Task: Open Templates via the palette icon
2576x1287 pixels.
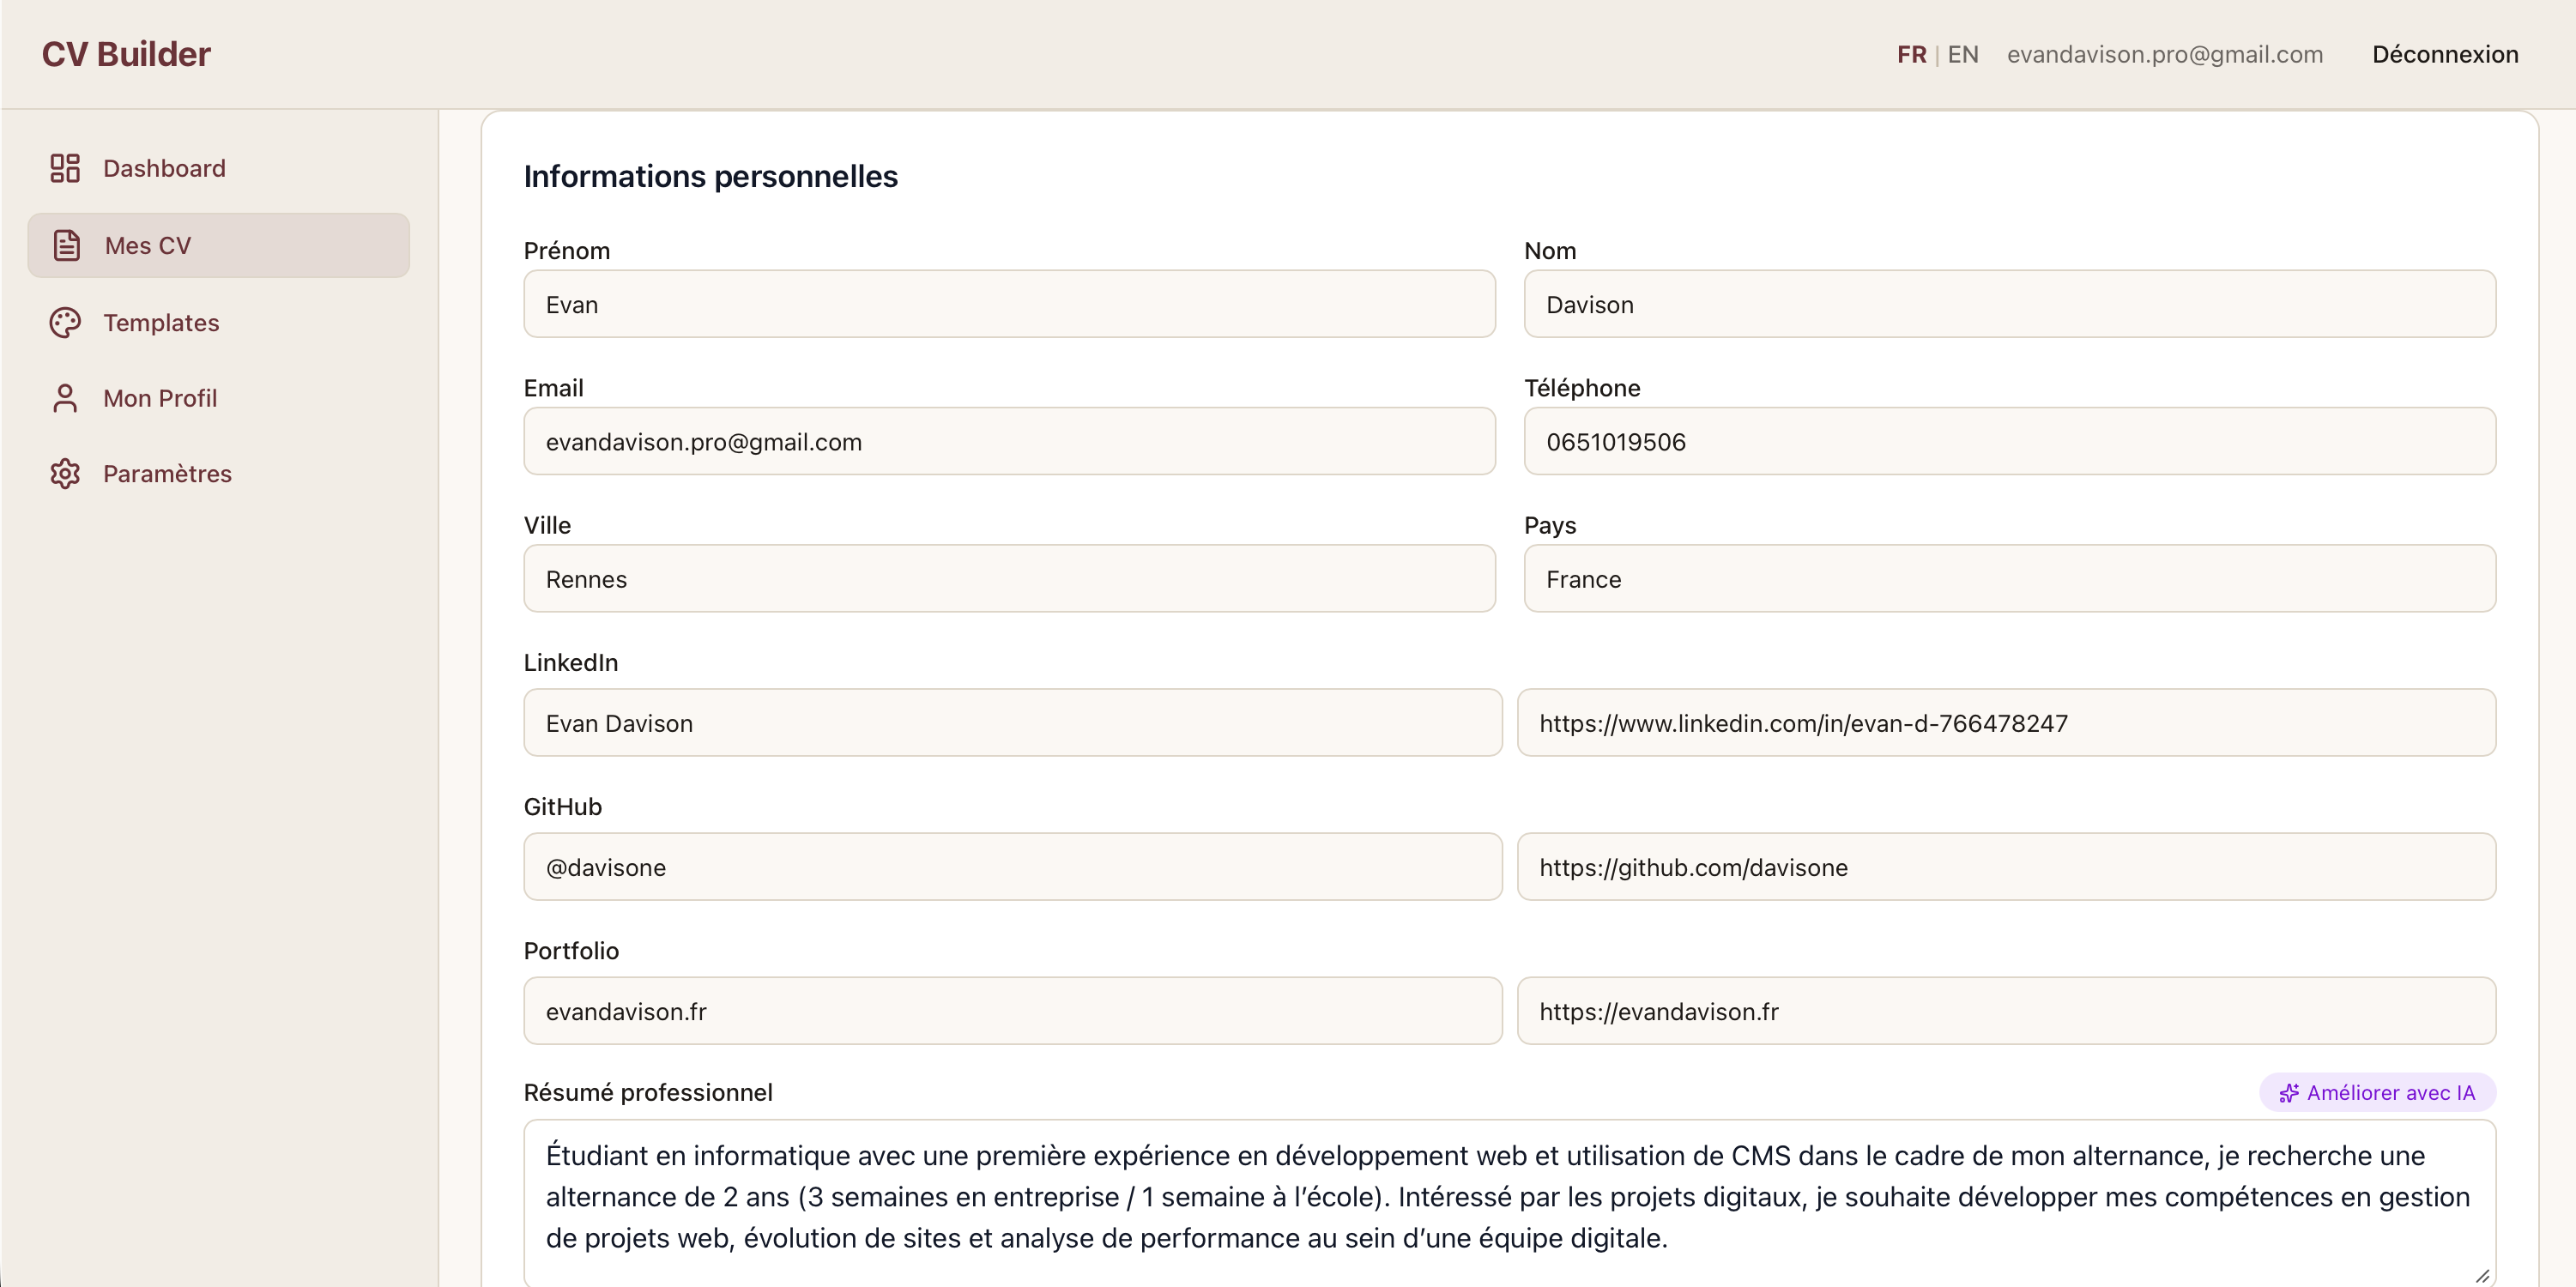Action: point(65,322)
